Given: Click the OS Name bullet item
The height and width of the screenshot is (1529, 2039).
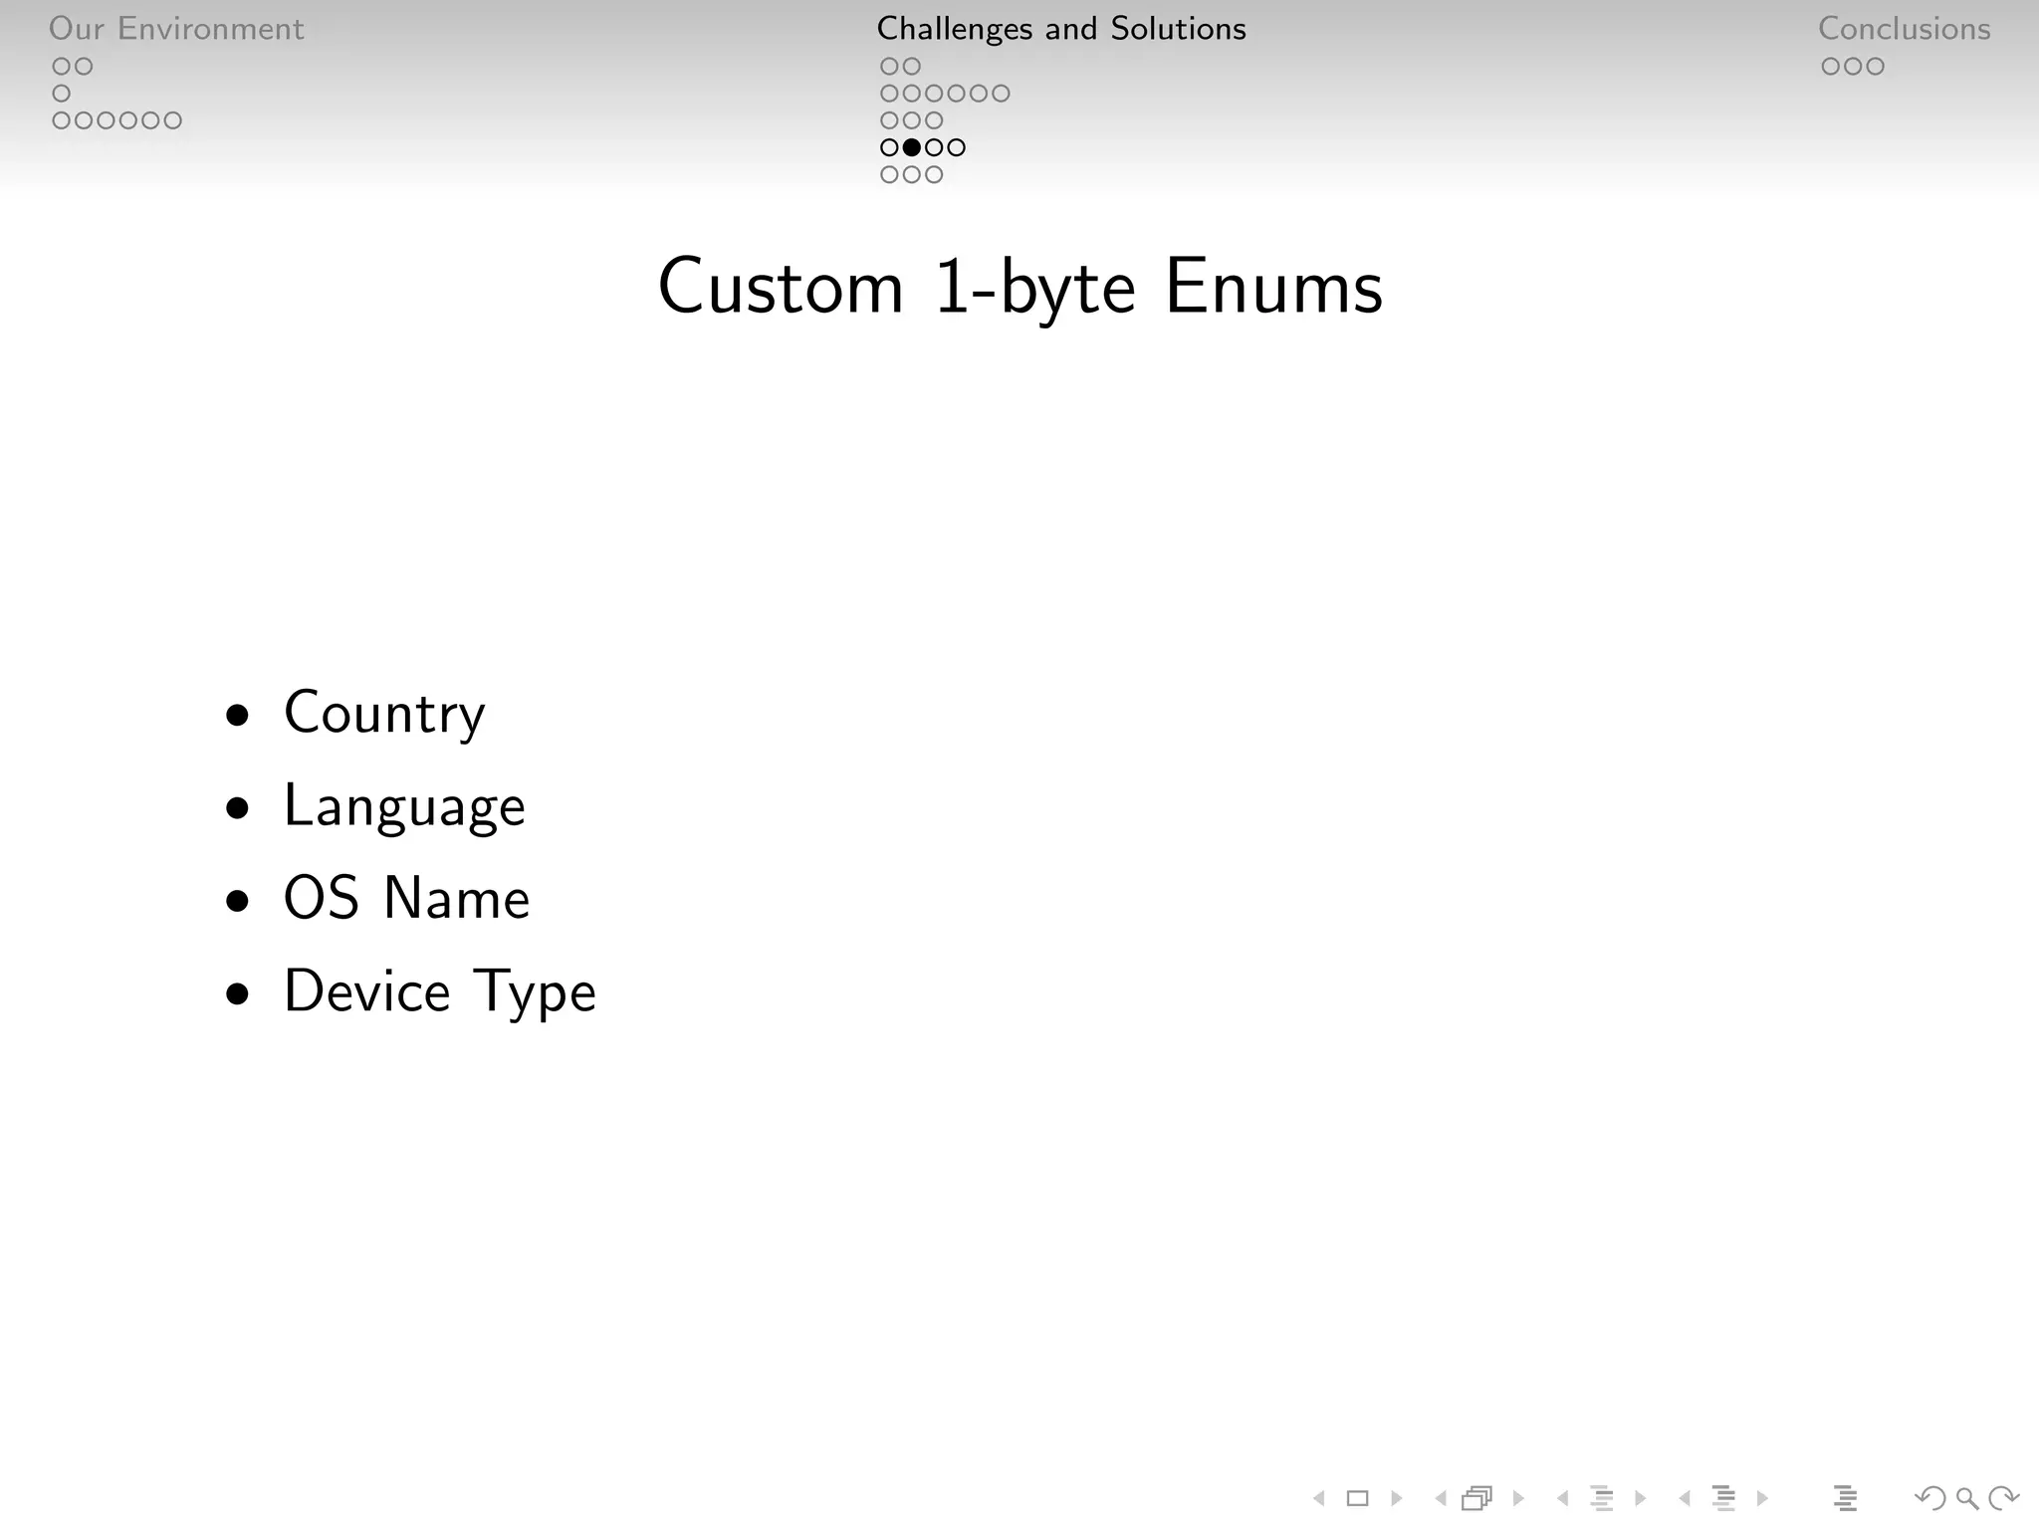Looking at the screenshot, I should (x=406, y=898).
